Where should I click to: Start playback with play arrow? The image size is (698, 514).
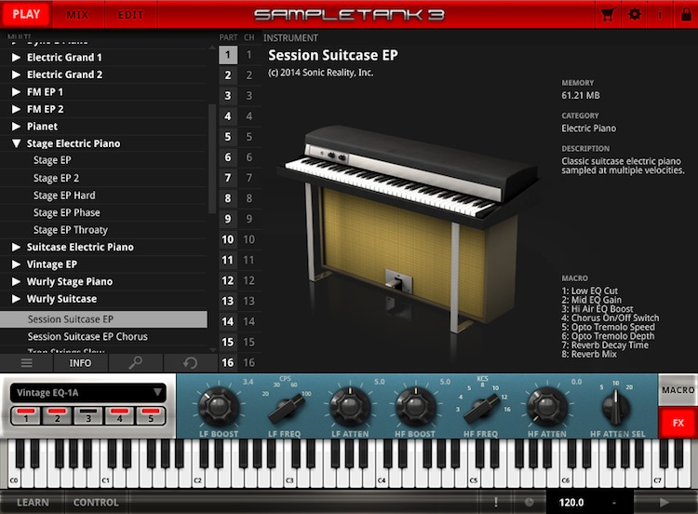(664, 503)
